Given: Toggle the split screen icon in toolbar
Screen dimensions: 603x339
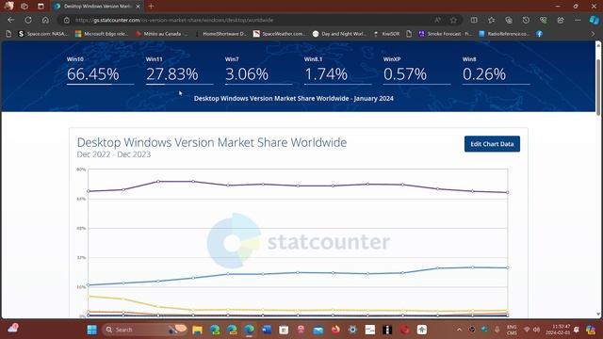Looking at the screenshot, I should [474, 20].
